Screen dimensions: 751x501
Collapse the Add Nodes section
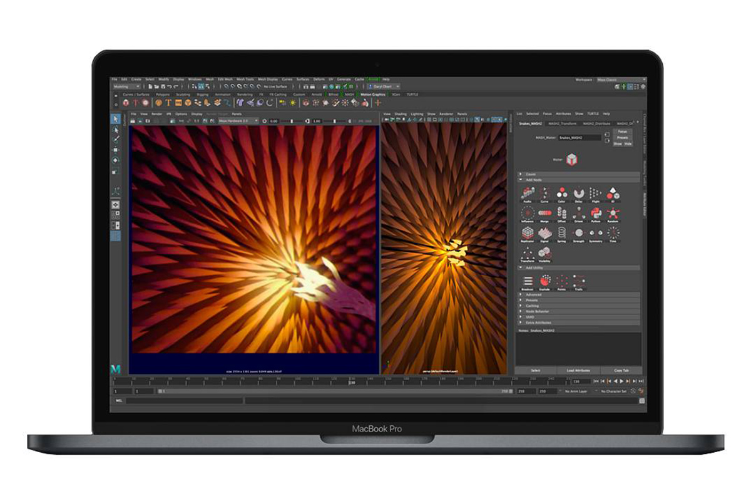pyautogui.click(x=579, y=180)
